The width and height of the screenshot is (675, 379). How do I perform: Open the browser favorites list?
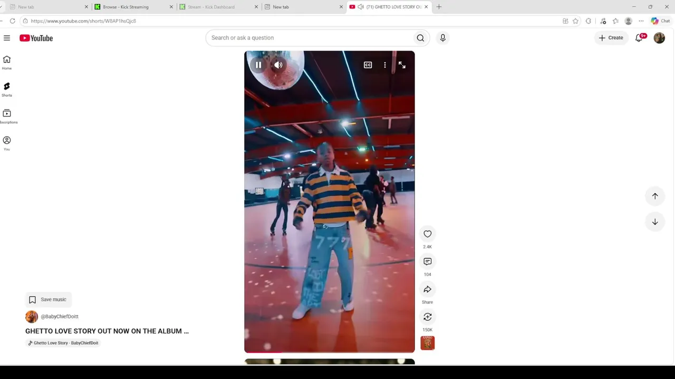(615, 21)
